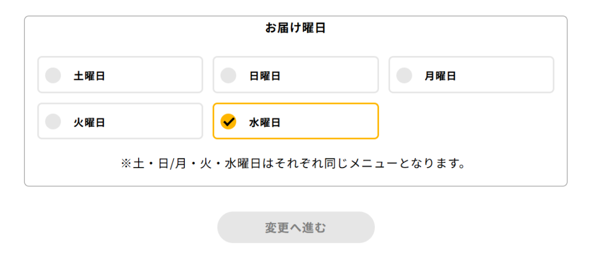Click the empty slot right of 水曜日 card
The height and width of the screenshot is (254, 599).
471,121
